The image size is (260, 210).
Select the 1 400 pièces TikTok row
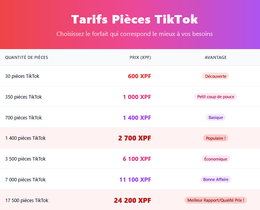25,138
